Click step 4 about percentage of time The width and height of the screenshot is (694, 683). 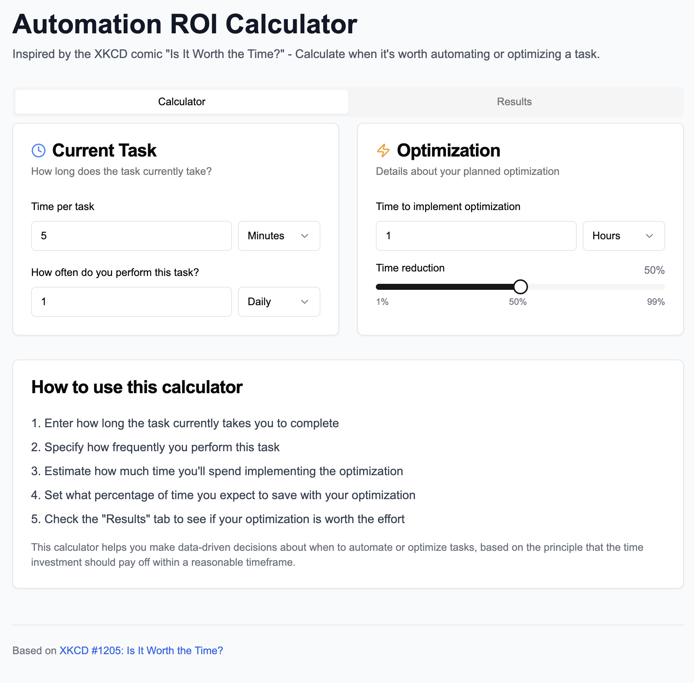point(223,495)
